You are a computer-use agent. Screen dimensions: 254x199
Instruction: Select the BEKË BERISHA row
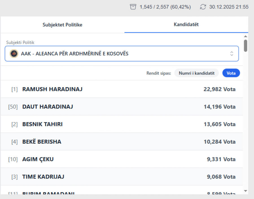(x=122, y=142)
